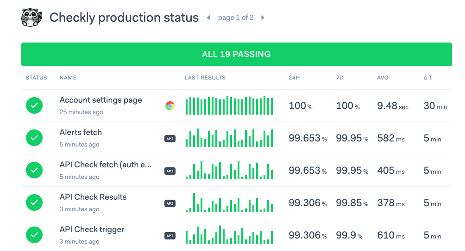Open the Account settings page check
This screenshot has width=465, height=251.
click(x=101, y=100)
